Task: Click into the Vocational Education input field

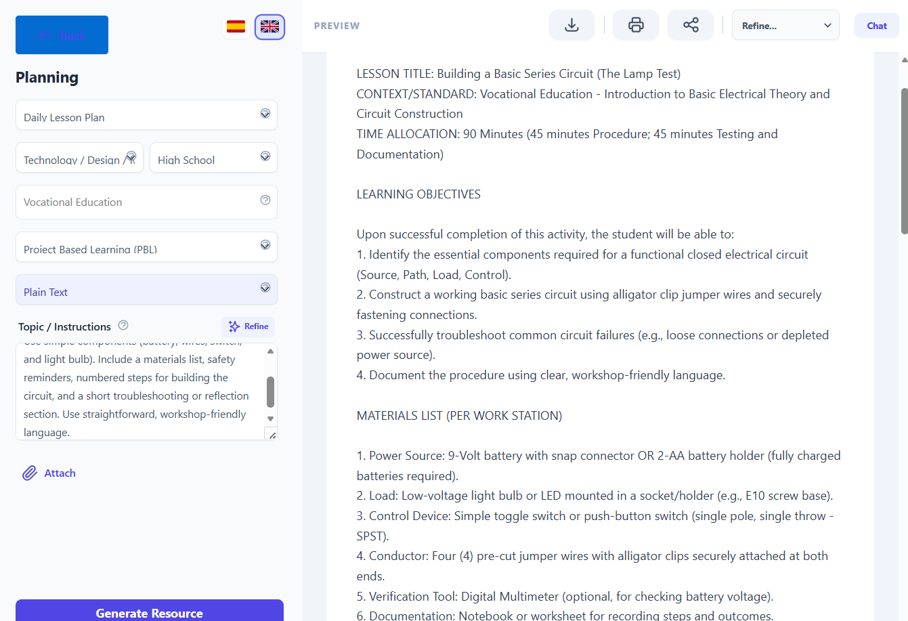Action: tap(135, 202)
